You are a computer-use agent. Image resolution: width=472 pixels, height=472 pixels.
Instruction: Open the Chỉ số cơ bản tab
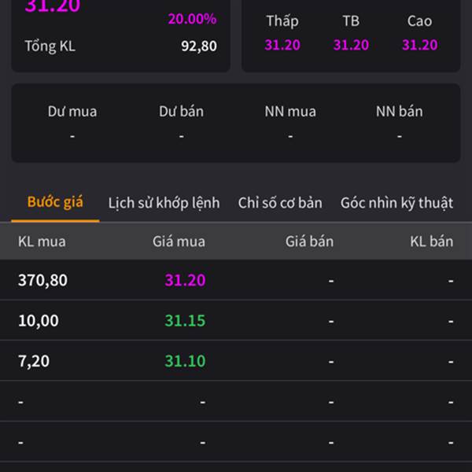point(280,203)
